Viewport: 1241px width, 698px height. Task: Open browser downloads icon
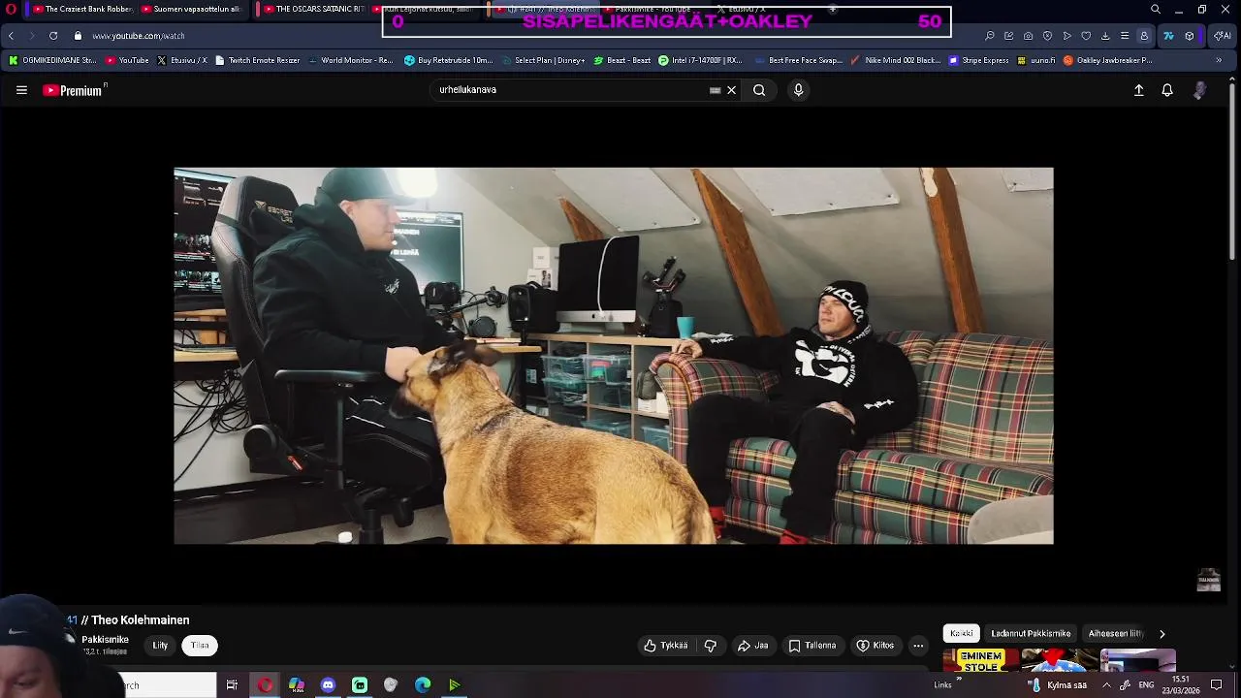[x=1105, y=36]
